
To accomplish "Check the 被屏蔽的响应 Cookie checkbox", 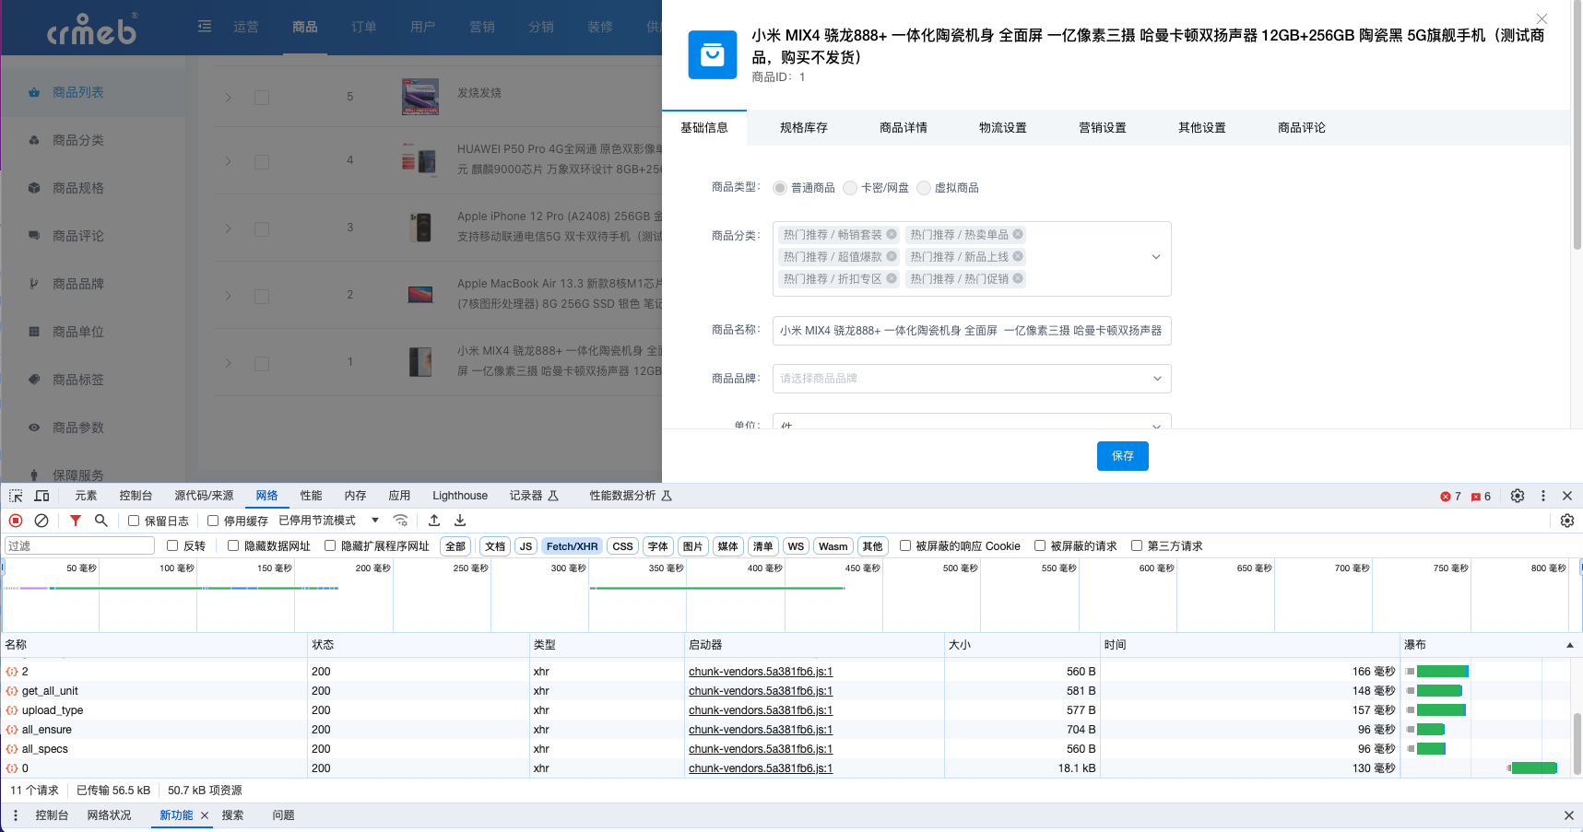I will click(905, 545).
